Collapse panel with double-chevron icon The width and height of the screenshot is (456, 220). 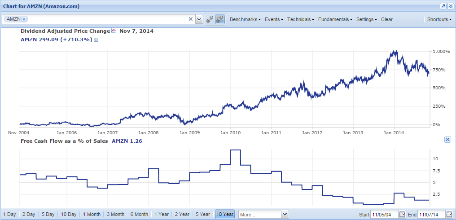pyautogui.click(x=450, y=6)
